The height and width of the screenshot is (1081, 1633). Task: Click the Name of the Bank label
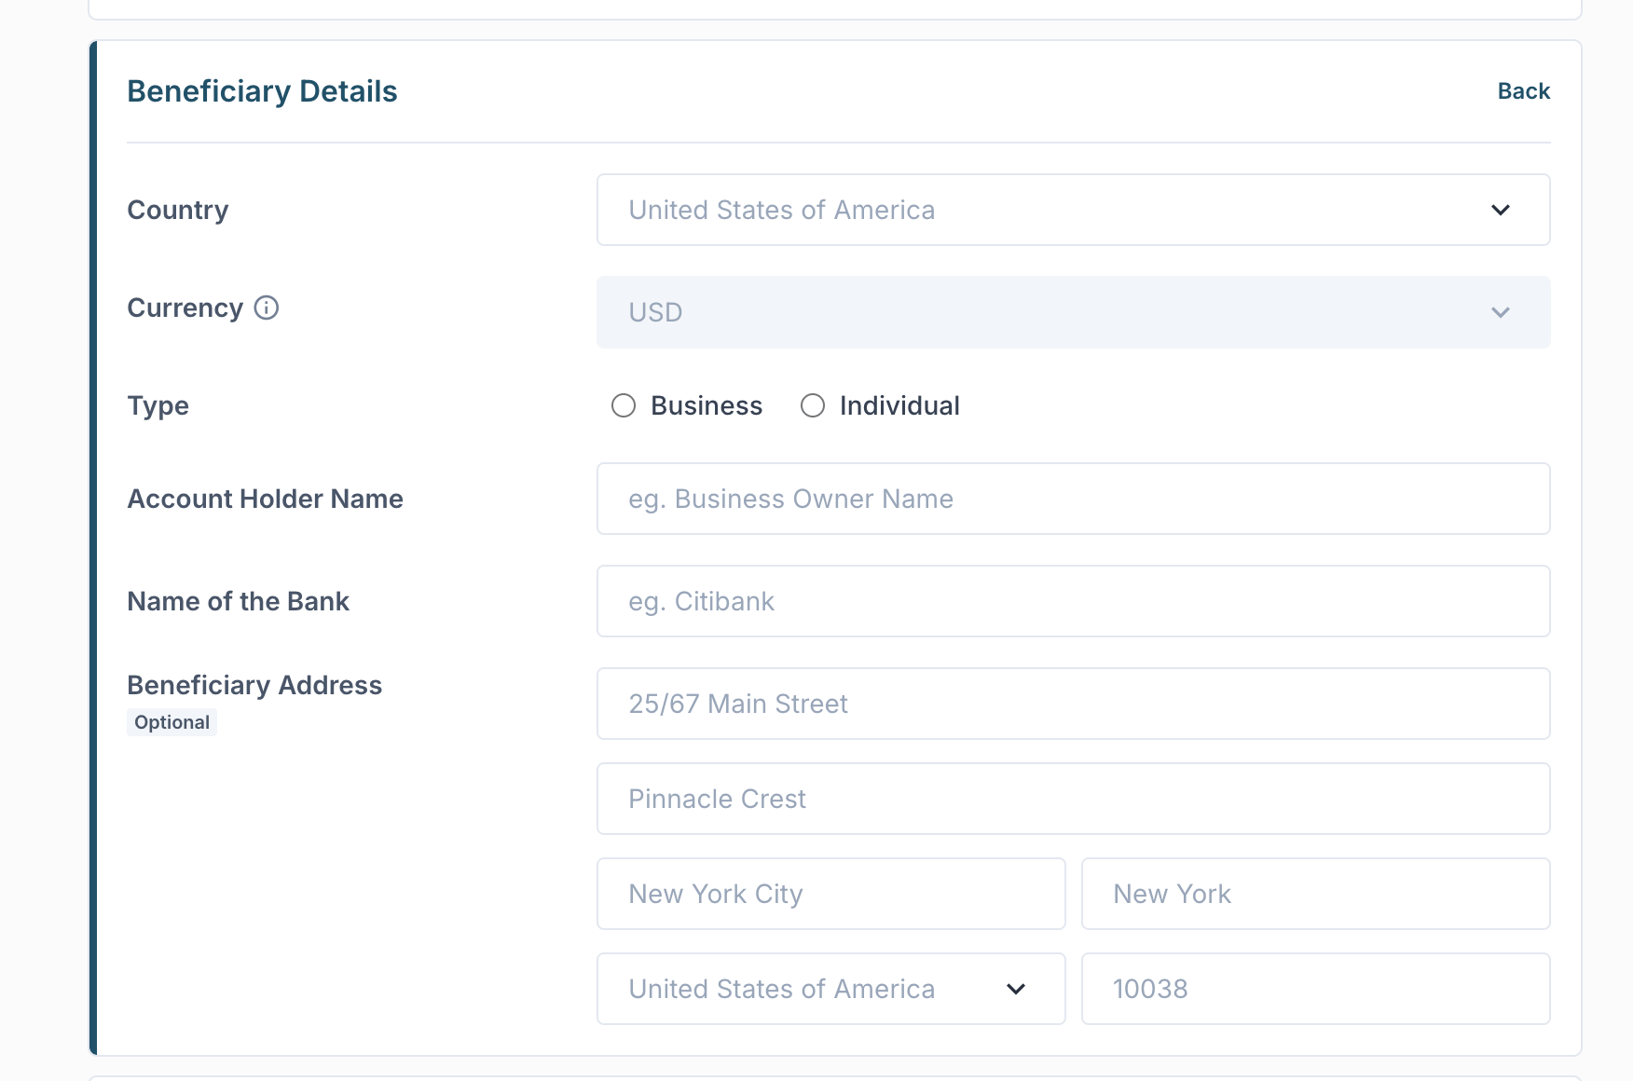pos(238,601)
